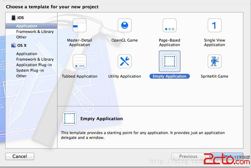The height and width of the screenshot is (168, 251).
Task: Select Other under iOS section
Action: pos(21,37)
